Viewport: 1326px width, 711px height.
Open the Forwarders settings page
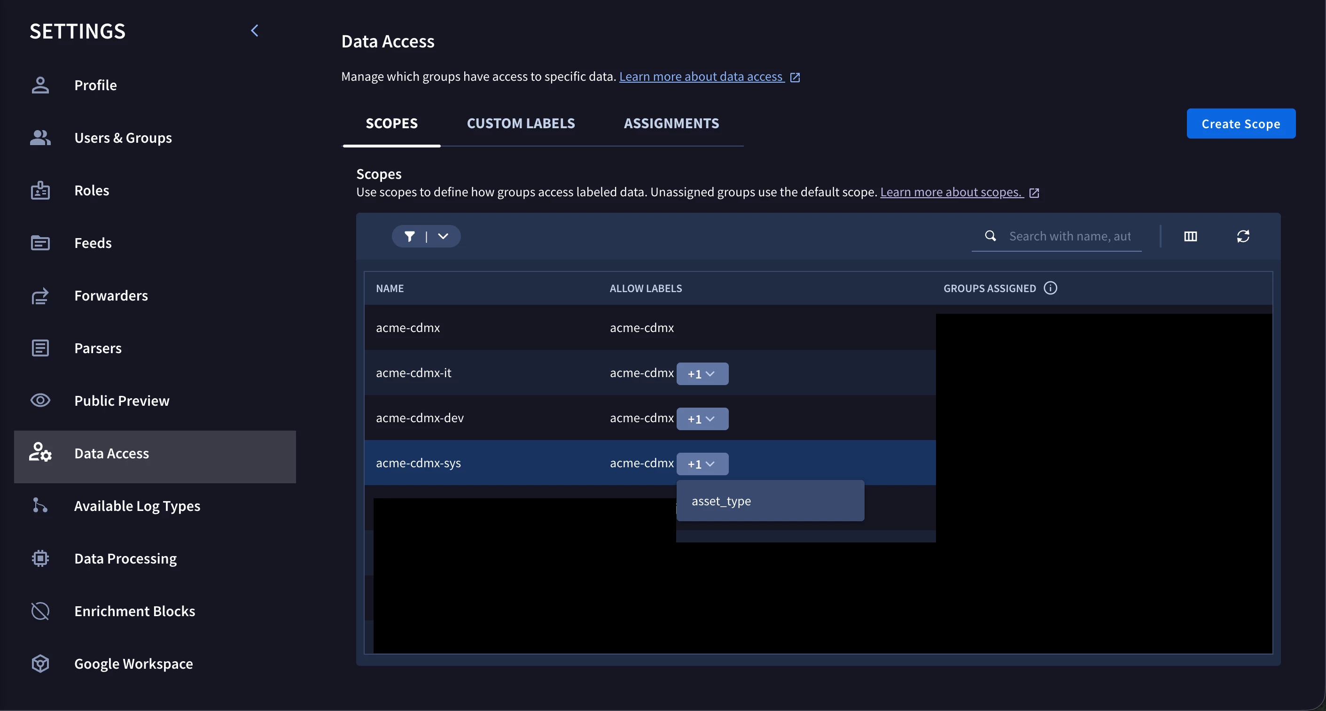coord(111,295)
